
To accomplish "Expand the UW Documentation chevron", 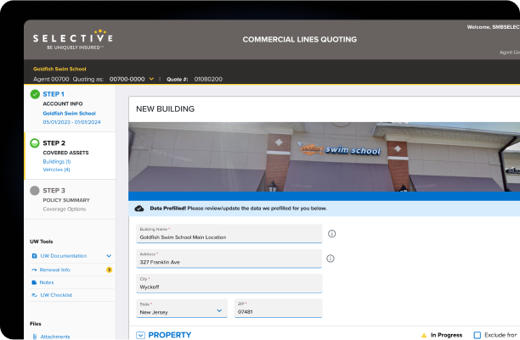I will [x=109, y=255].
